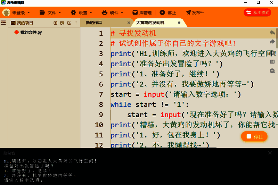Click the new file icon in 我的项目
The image size is (278, 185).
click(55, 23)
